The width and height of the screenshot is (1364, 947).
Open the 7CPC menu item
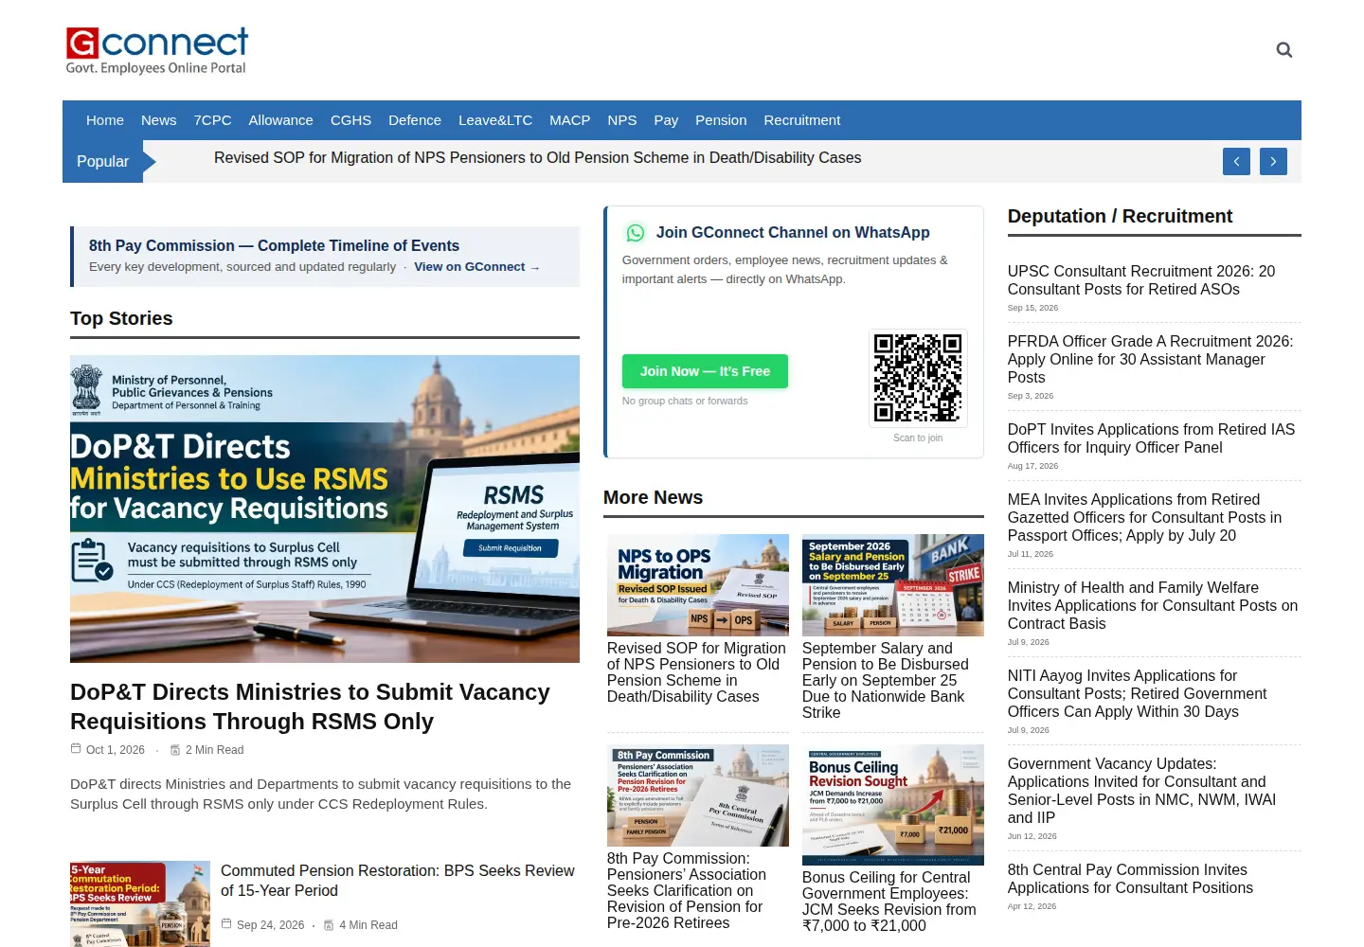click(x=213, y=120)
